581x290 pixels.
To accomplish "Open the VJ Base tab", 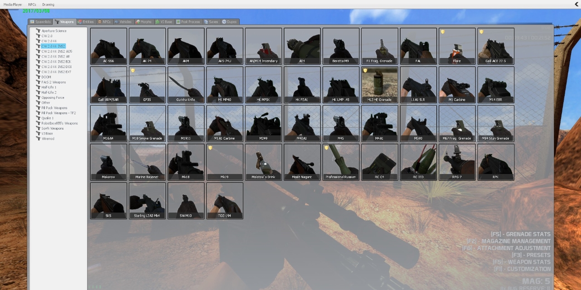I will (x=164, y=22).
